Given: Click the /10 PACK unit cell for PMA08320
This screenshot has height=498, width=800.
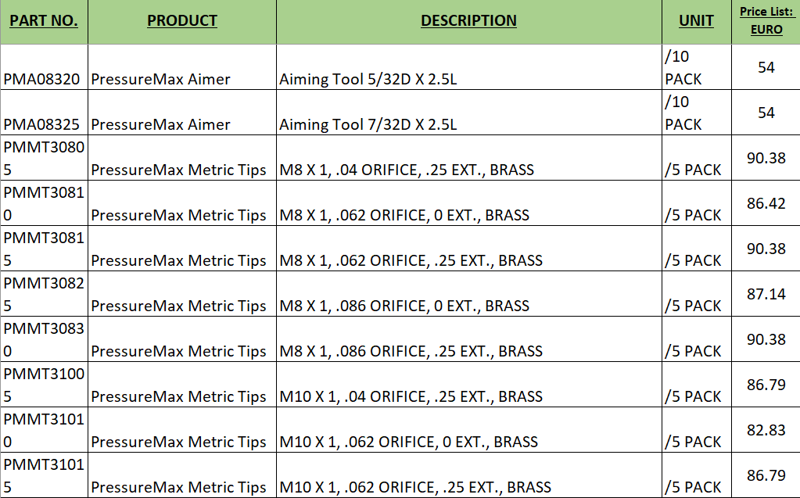Looking at the screenshot, I should tap(697, 67).
